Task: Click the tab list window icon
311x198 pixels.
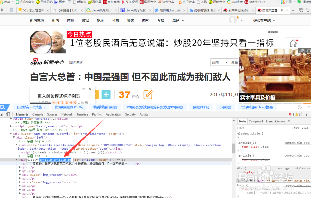Action: coord(301,10)
